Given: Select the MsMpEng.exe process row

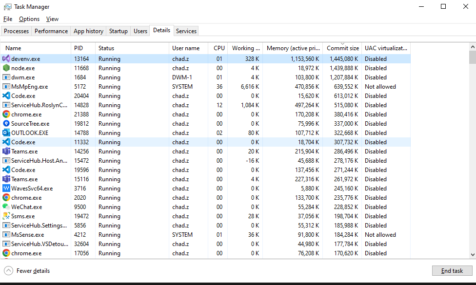Looking at the screenshot, I should coord(29,87).
